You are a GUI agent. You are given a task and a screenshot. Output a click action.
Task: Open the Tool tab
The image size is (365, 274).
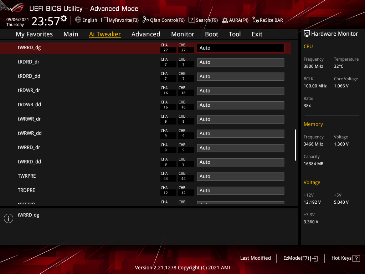[x=235, y=34]
